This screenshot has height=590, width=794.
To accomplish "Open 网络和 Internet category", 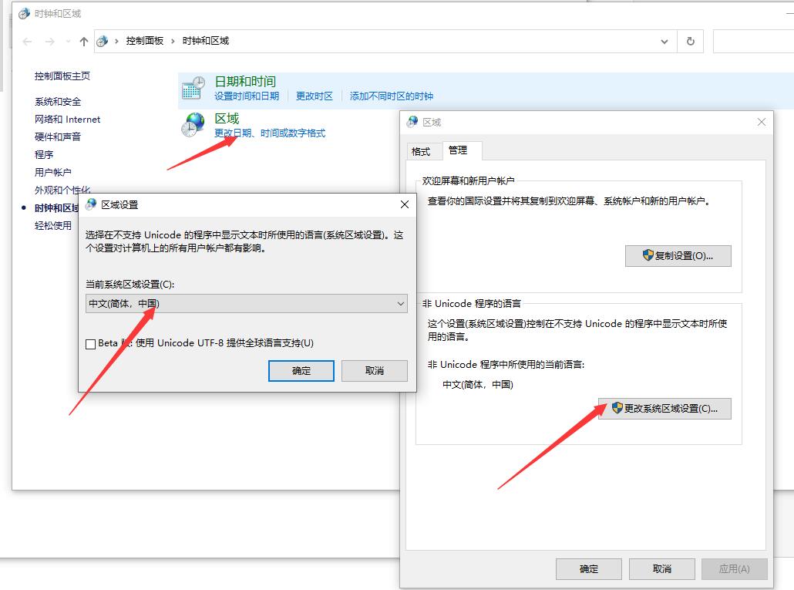I will [67, 120].
